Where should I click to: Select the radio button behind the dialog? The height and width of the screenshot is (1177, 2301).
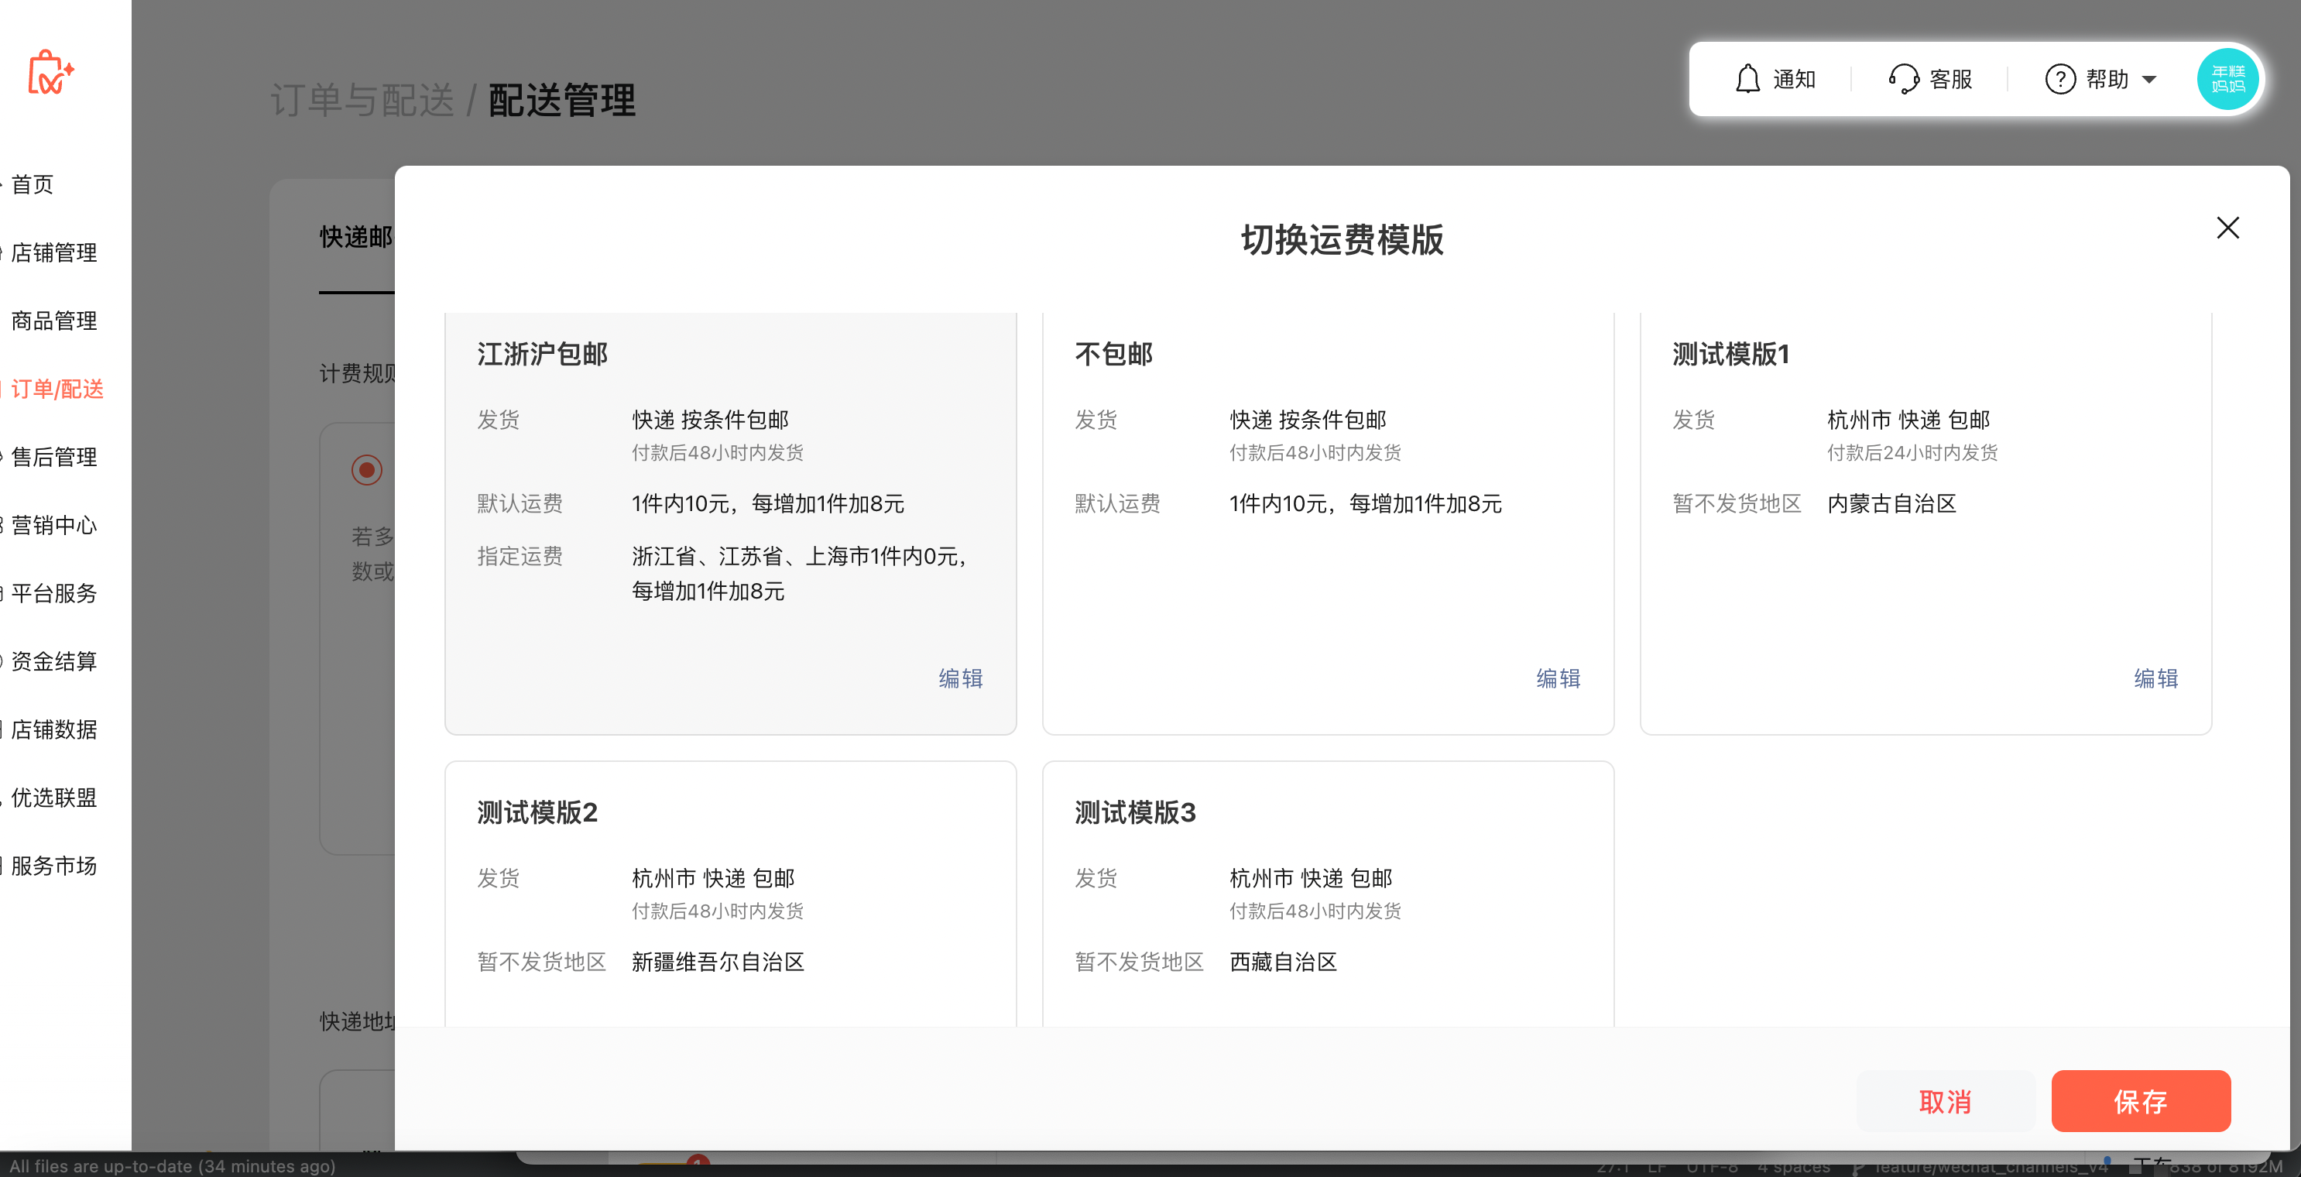point(366,469)
